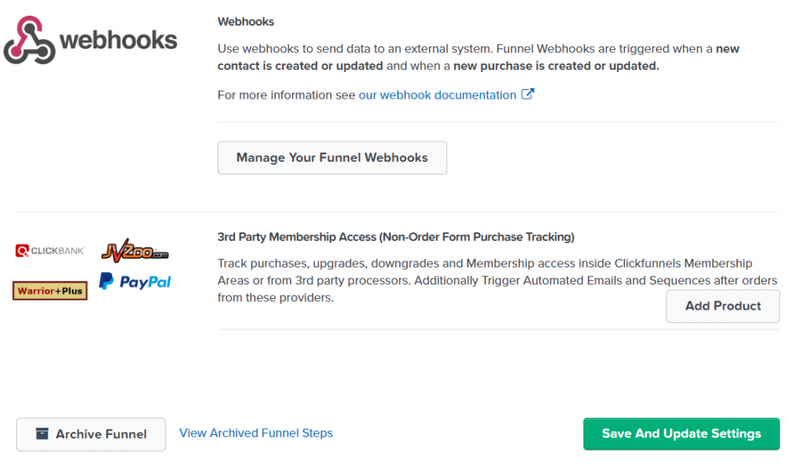The image size is (802, 467).
Task: Open View Archived Funnel Steps link
Action: pyautogui.click(x=256, y=433)
